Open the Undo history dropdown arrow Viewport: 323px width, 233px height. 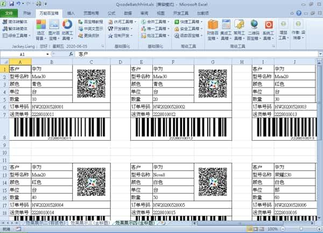pyautogui.click(x=23, y=4)
